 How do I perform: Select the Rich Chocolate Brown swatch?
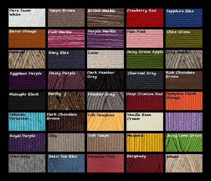coord(184,80)
